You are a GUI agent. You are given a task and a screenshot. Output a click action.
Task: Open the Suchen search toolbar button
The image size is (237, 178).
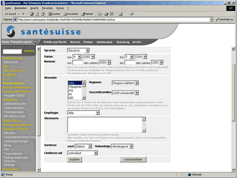(x=54, y=14)
